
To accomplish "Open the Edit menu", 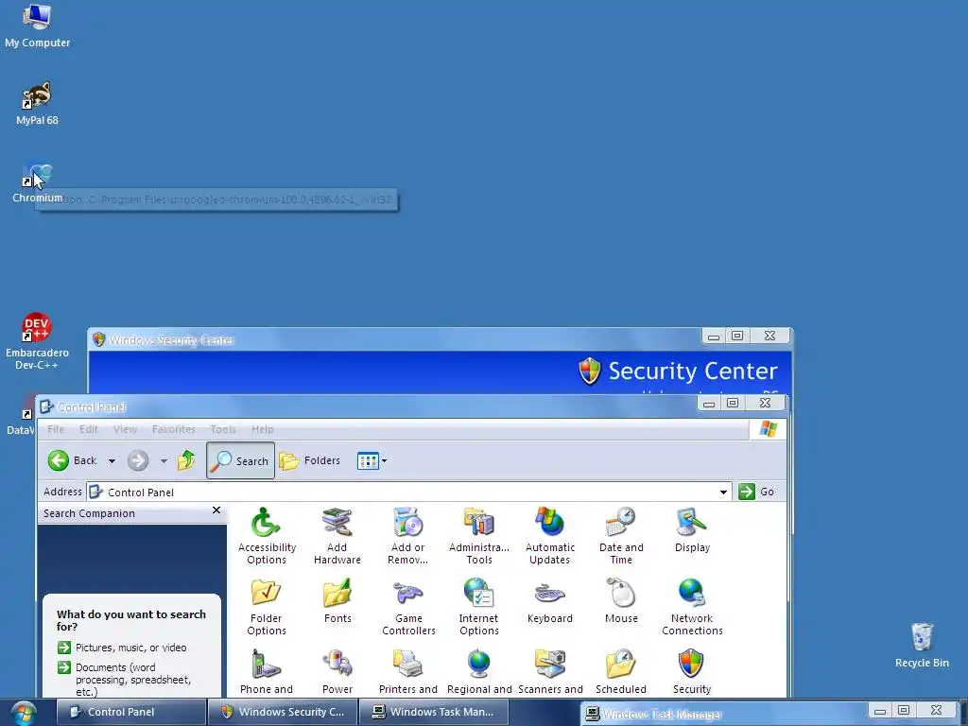I will (x=88, y=429).
